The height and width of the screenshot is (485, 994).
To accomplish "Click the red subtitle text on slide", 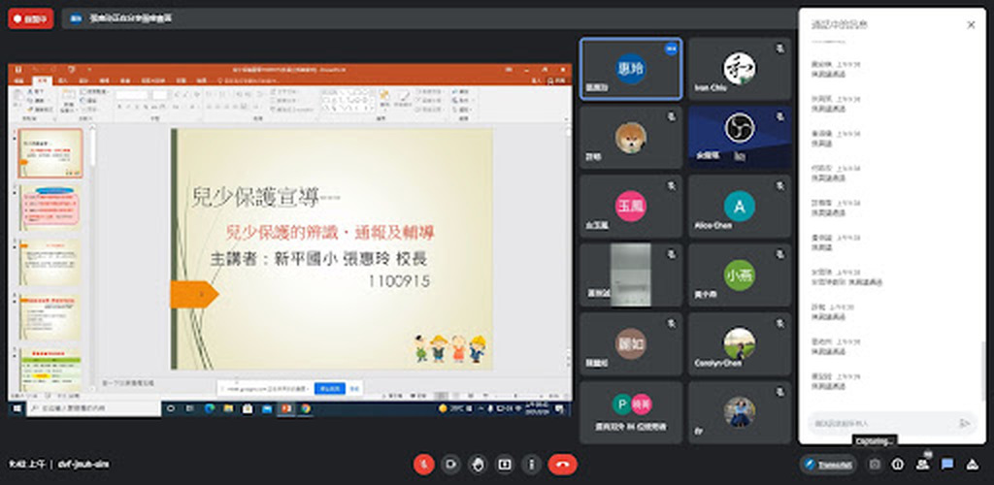I will (x=330, y=233).
